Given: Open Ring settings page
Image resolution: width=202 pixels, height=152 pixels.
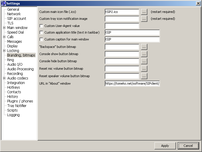Looking at the screenshot, I should [x=11, y=60].
